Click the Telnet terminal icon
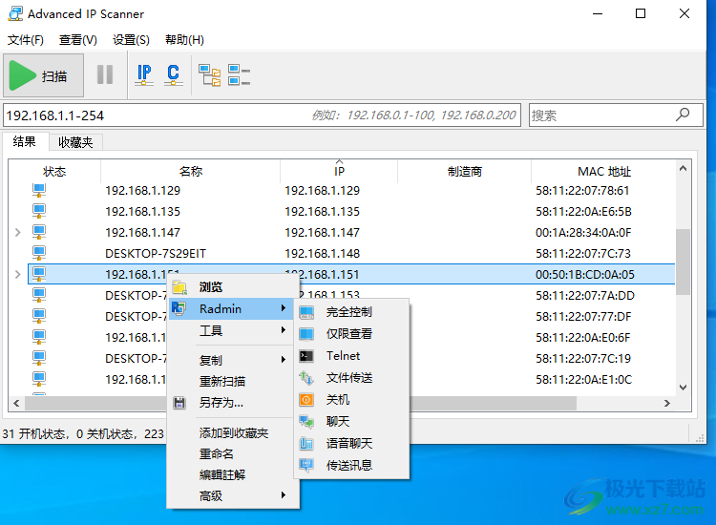This screenshot has width=716, height=525. coord(306,356)
